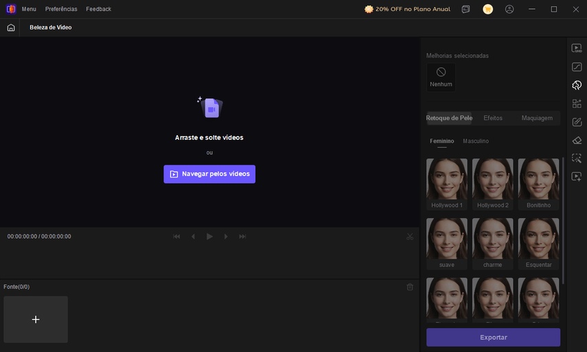
Task: Click the 20% OFF no Plano Anual link
Action: [x=407, y=10]
